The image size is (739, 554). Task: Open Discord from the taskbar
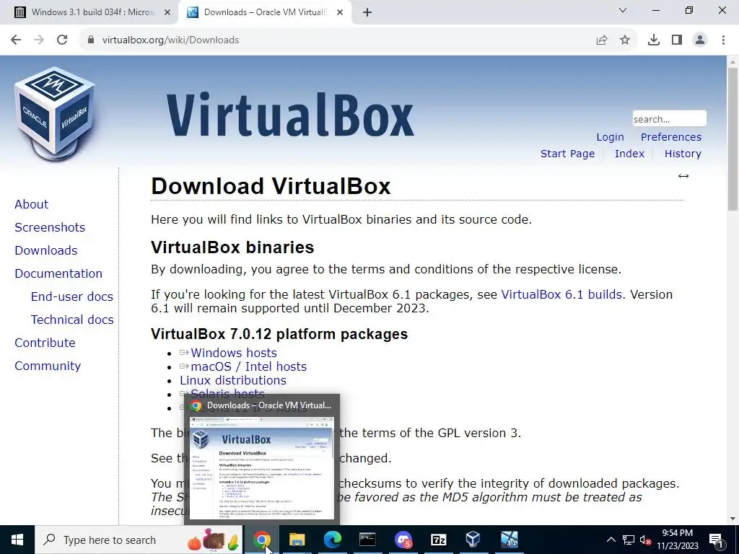point(403,540)
